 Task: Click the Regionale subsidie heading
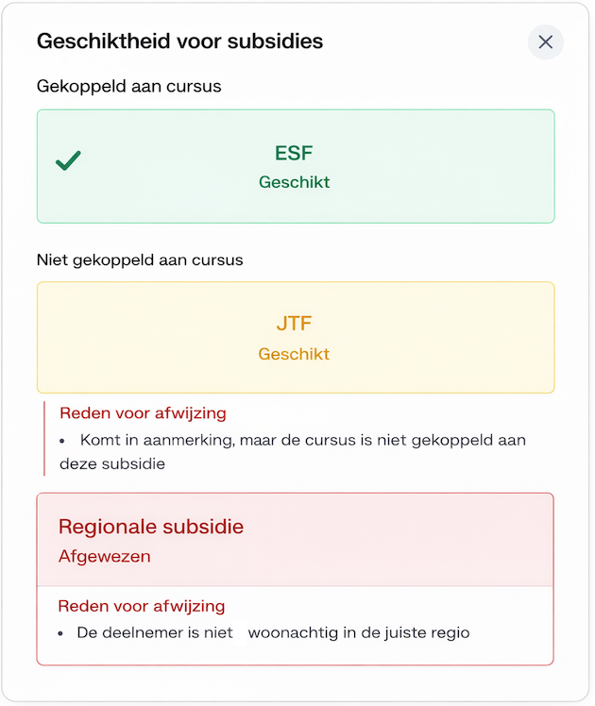(x=151, y=527)
